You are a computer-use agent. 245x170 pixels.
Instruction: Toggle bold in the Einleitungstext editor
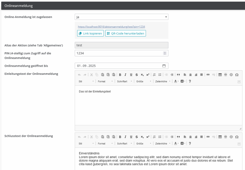(120, 75)
